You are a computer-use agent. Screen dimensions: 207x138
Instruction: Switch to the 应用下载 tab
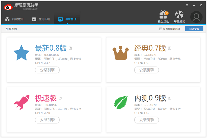click(x=41, y=19)
